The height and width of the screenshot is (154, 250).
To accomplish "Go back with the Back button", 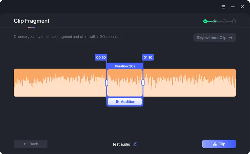I will (31, 144).
